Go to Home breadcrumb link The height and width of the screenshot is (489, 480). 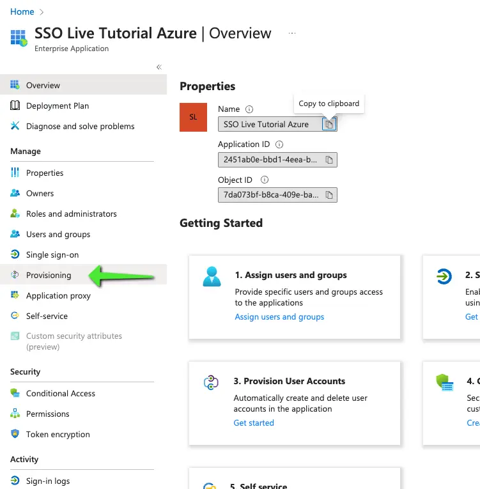pyautogui.click(x=22, y=12)
